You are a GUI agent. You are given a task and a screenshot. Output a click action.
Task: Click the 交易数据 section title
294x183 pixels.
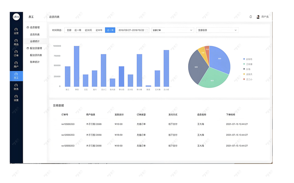[58, 106]
